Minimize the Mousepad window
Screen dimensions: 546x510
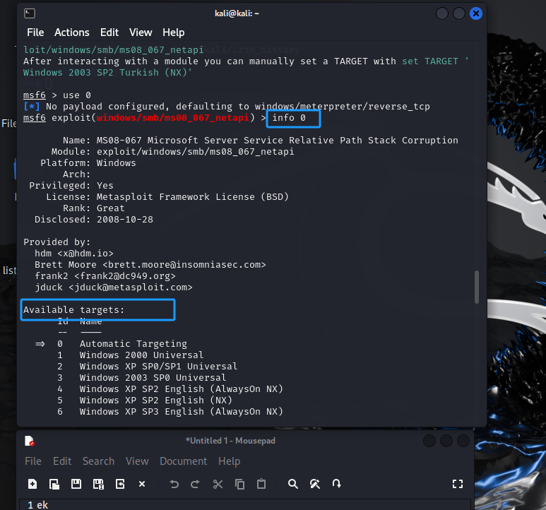[429, 441]
